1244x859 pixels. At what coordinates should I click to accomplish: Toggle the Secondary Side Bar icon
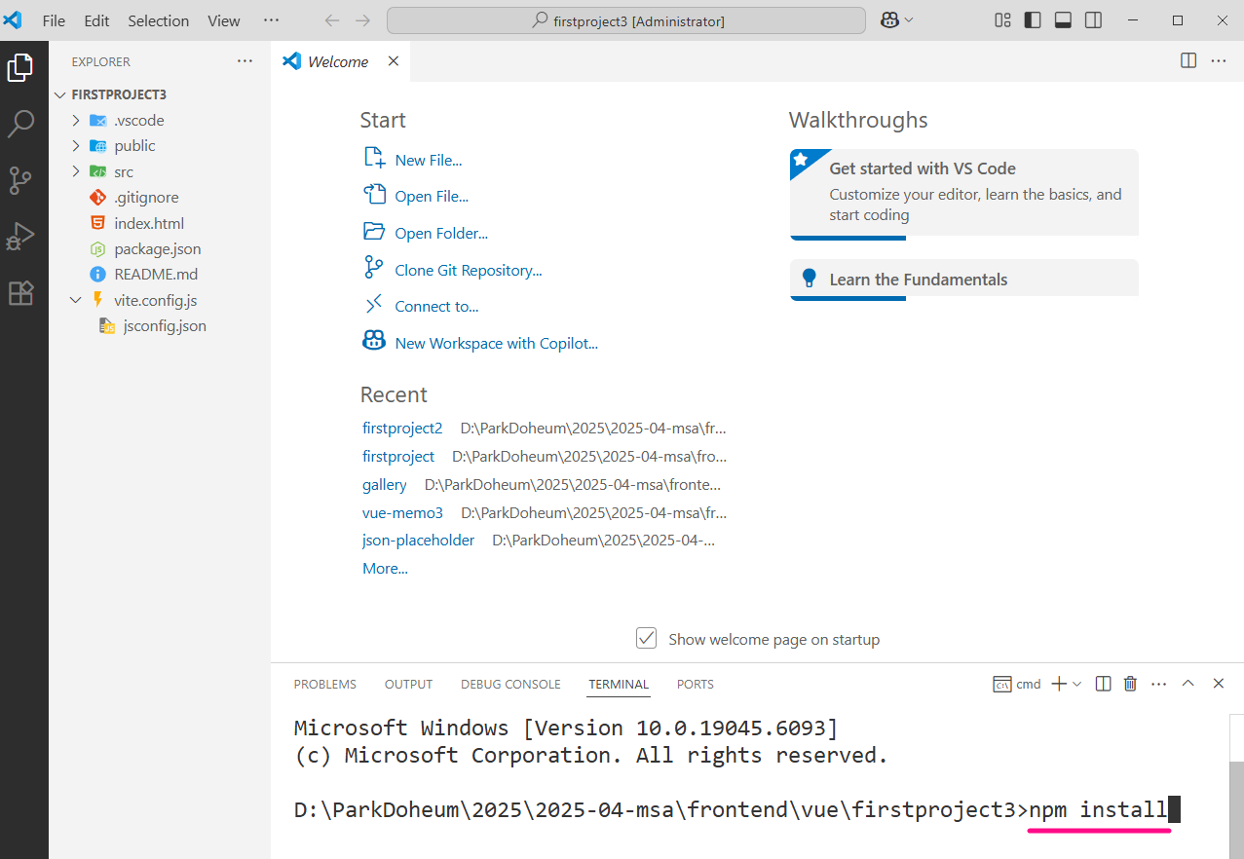point(1093,20)
